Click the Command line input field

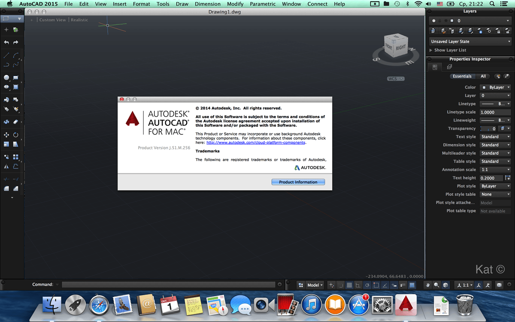[x=168, y=285]
